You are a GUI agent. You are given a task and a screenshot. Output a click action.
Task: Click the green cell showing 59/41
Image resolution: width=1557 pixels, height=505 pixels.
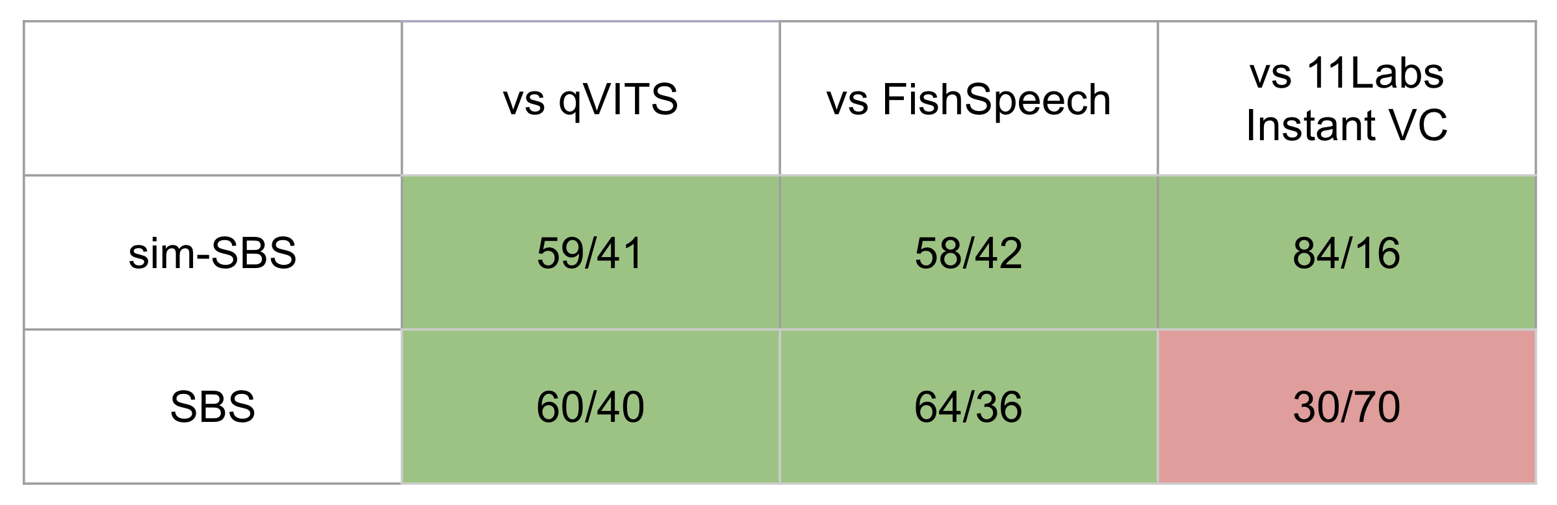click(590, 252)
